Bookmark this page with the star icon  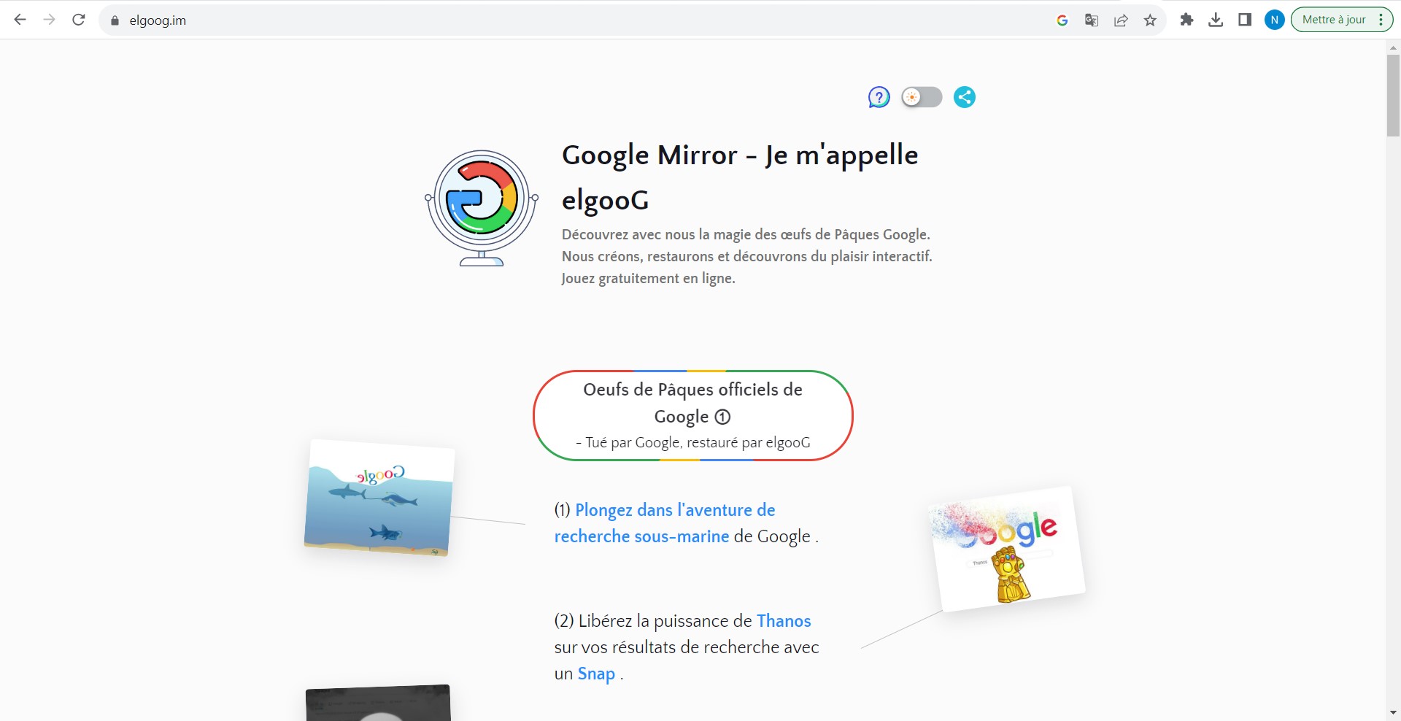point(1150,20)
